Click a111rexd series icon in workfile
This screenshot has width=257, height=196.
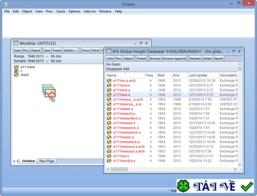[x=16, y=67]
